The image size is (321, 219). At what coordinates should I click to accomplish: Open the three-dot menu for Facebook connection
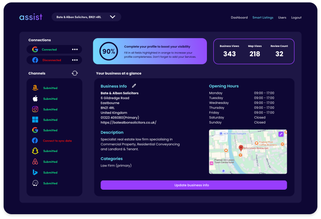coord(75,60)
